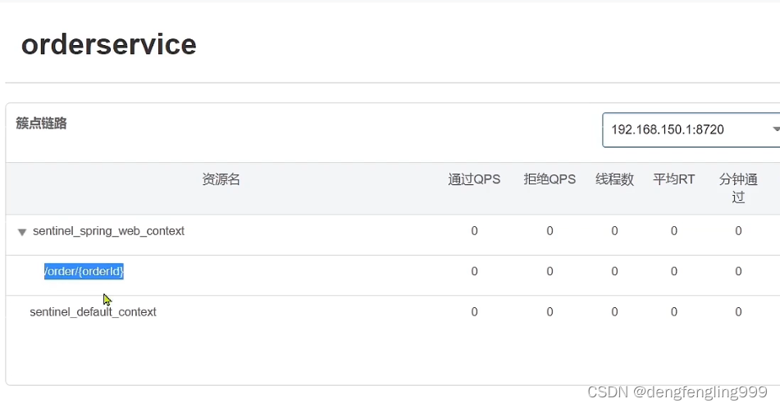Image resolution: width=780 pixels, height=408 pixels.
Task: Select the sentinel_default_context resource
Action: (93, 312)
